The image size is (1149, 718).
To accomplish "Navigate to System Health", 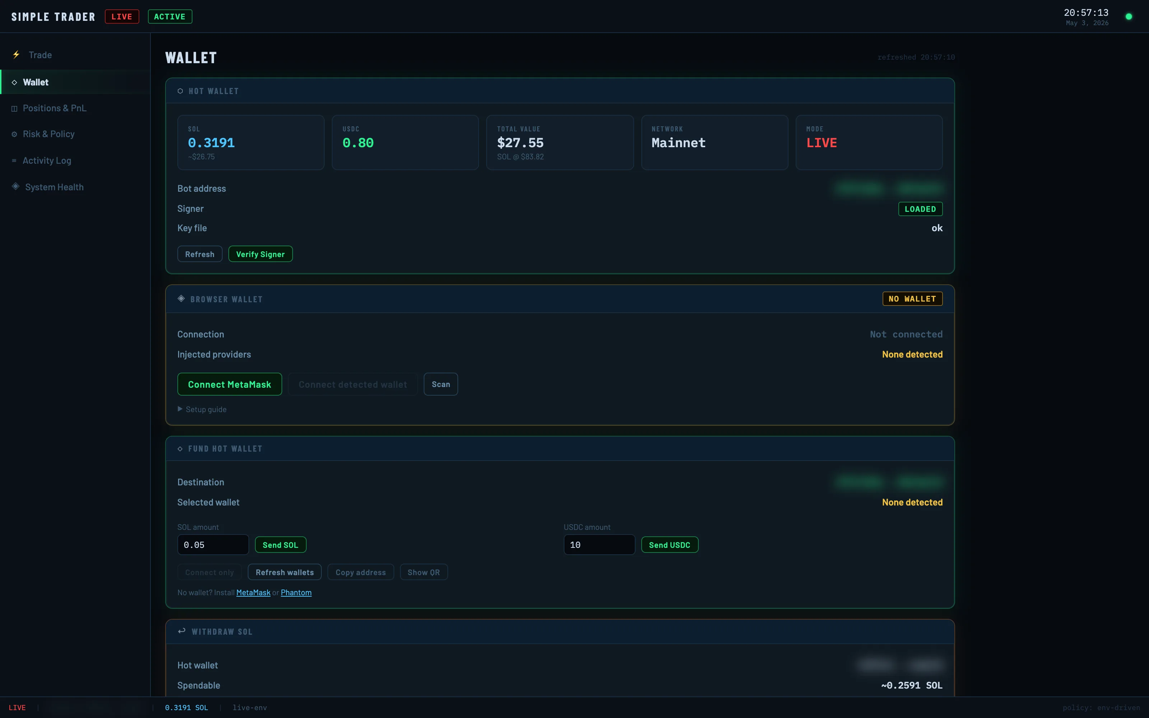I will click(x=75, y=187).
